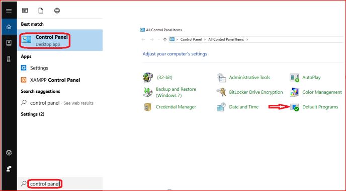Screen dimensions: 346x191
Task: Click the search magnifier icon in search box
Action: click(x=24, y=183)
